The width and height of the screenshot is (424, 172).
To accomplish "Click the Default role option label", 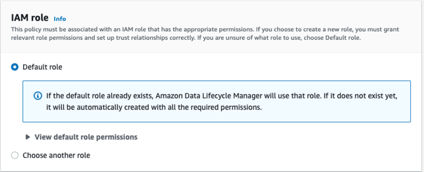I will pos(42,67).
